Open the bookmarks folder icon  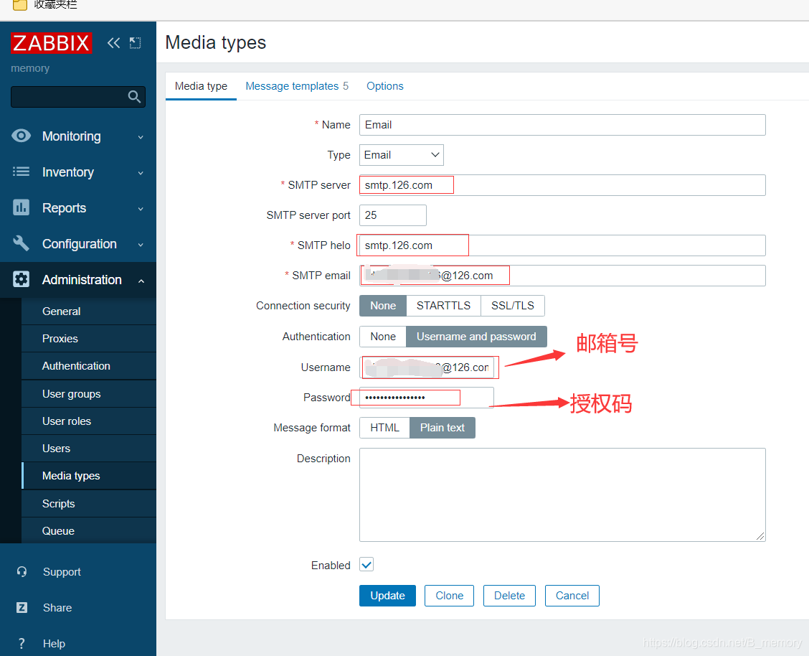tap(19, 4)
